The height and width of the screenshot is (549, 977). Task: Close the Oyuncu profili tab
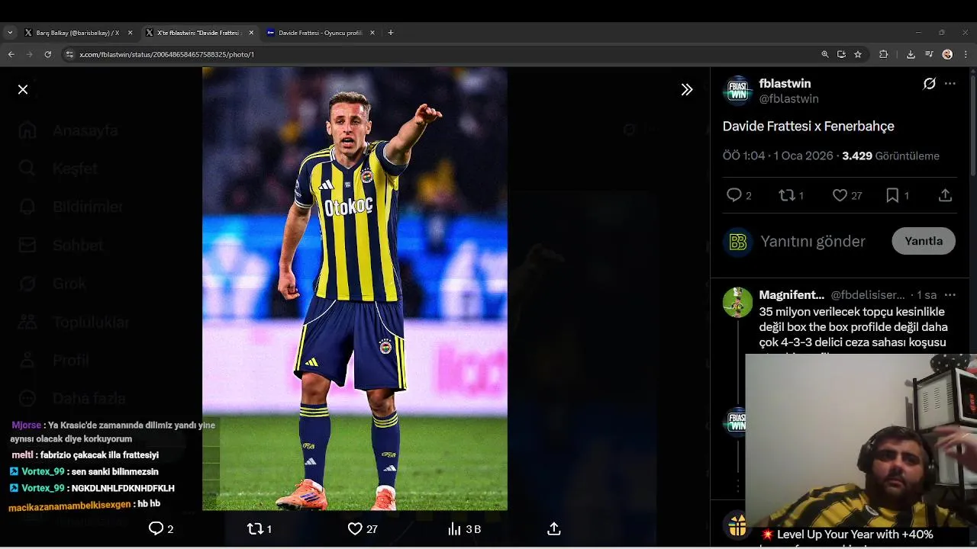[372, 33]
